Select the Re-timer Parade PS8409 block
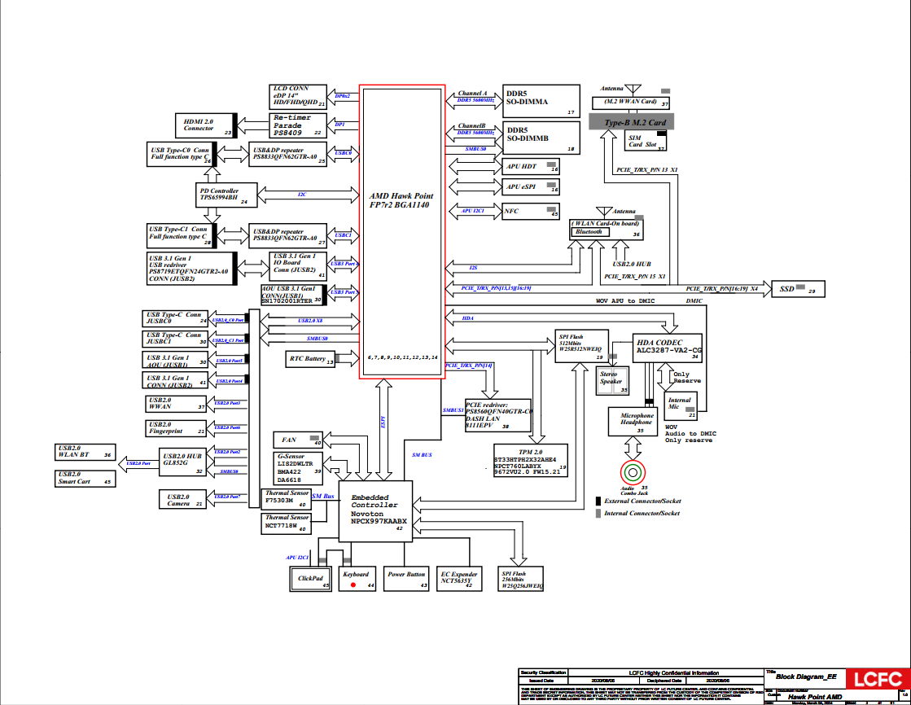This screenshot has height=705, width=911. coord(297,125)
